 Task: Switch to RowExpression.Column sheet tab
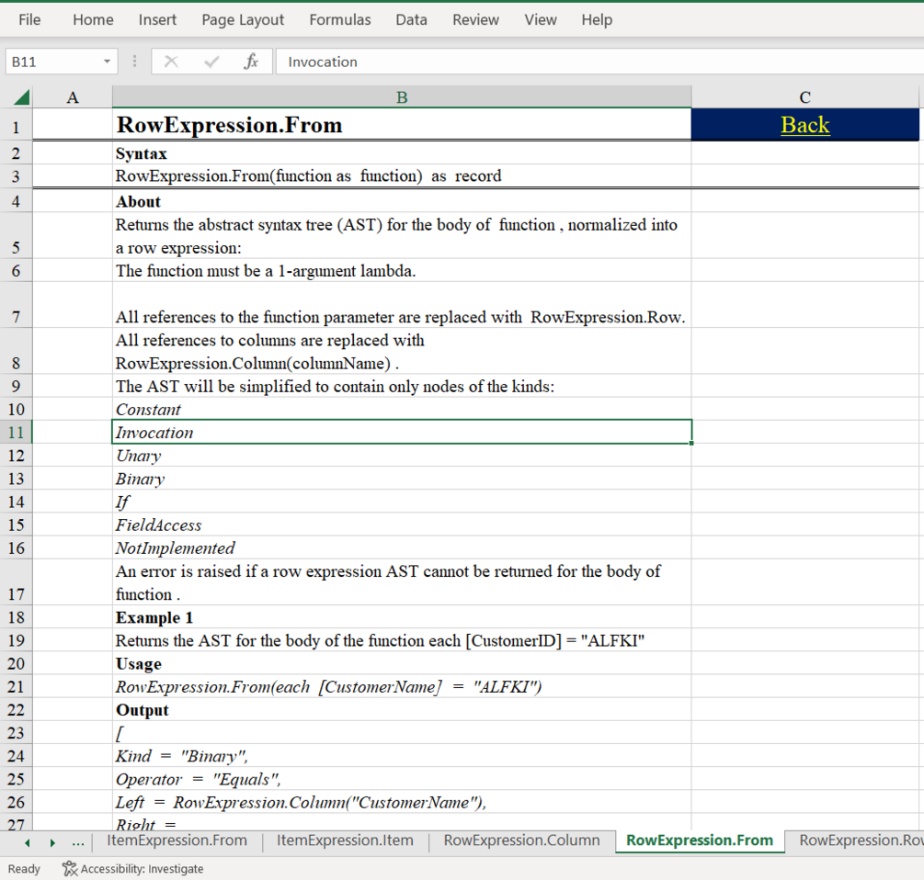click(x=521, y=840)
